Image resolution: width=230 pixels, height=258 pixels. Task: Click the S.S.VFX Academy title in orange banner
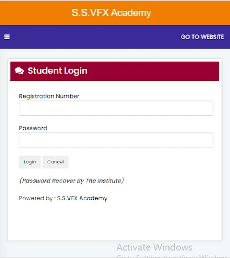[x=111, y=13]
